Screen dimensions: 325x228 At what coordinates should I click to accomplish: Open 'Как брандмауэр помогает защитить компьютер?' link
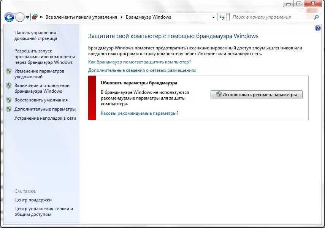click(x=140, y=62)
